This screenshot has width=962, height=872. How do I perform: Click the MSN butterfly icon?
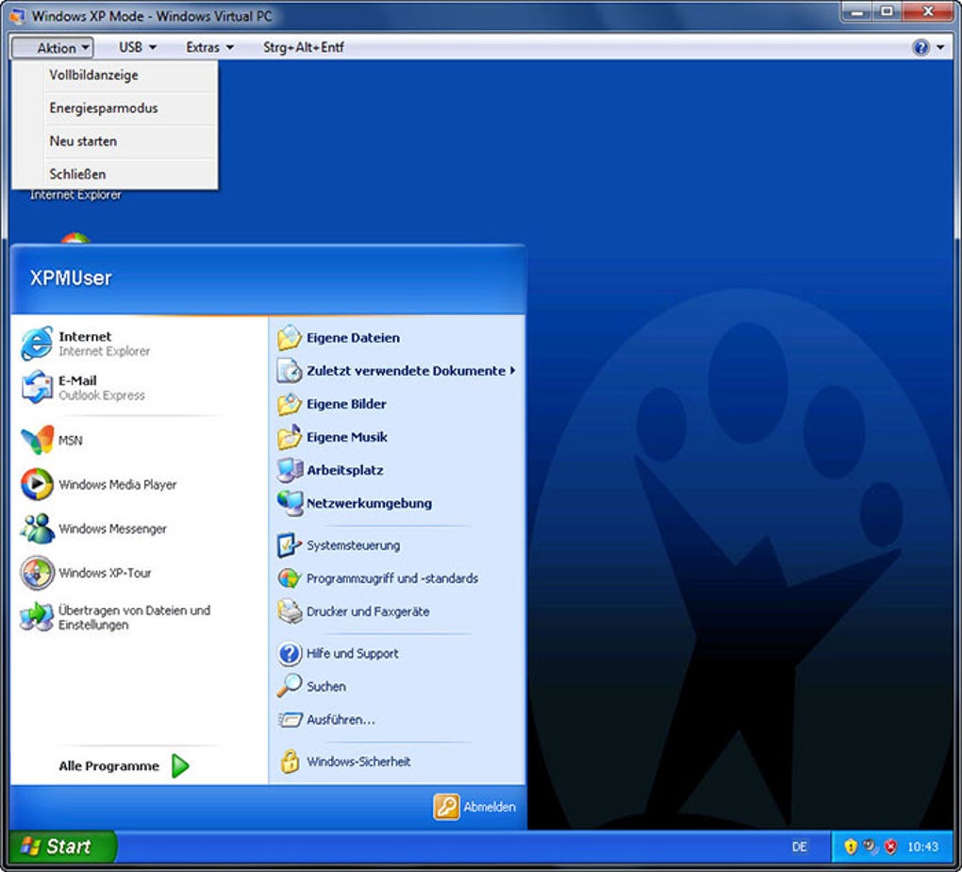pos(37,440)
